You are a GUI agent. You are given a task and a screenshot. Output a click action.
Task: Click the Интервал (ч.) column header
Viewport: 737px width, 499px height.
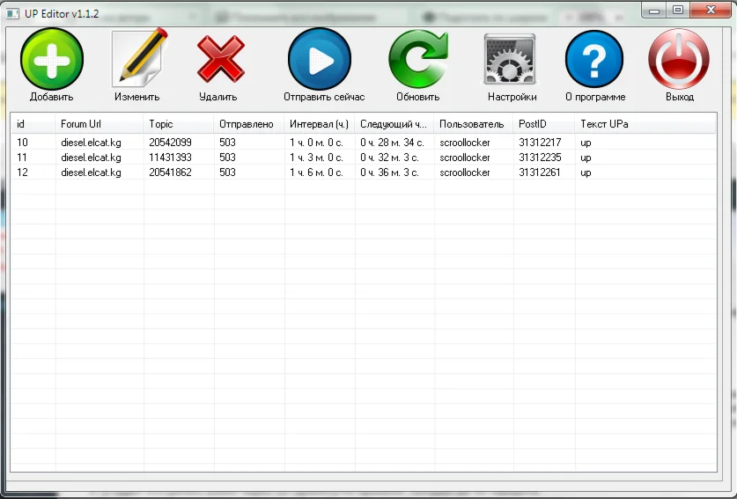point(320,124)
